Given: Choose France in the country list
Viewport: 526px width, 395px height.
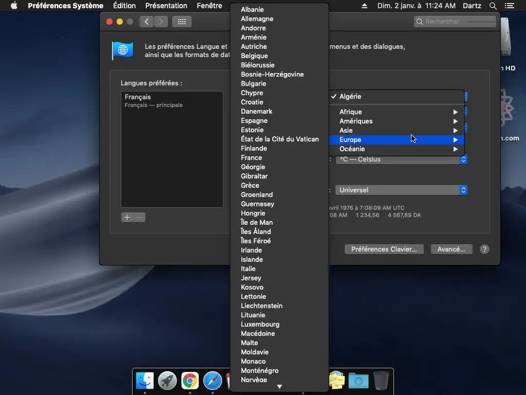Looking at the screenshot, I should coord(279,158).
